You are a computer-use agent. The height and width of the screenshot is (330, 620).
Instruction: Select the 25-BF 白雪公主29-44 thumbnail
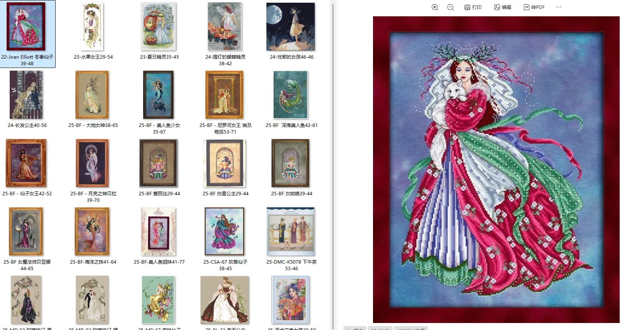(x=225, y=163)
